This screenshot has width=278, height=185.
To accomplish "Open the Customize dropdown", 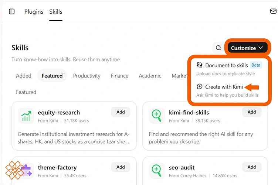I will [247, 48].
